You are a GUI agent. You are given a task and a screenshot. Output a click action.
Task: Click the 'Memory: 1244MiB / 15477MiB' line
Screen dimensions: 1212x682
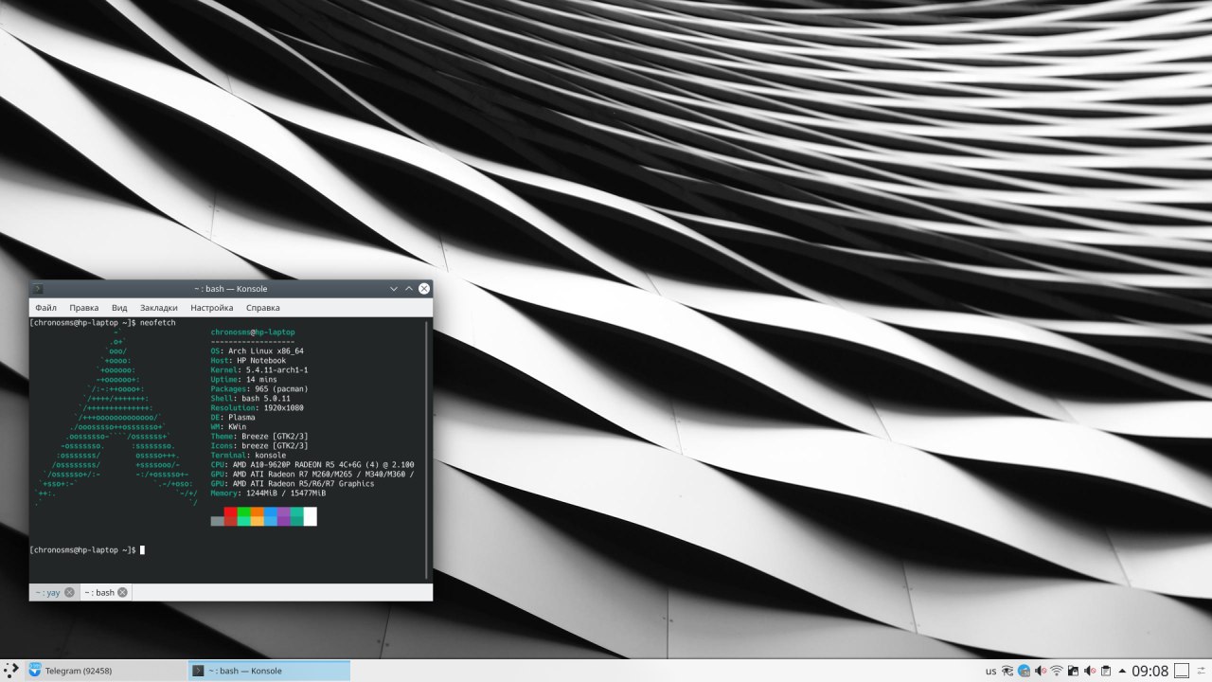[268, 493]
